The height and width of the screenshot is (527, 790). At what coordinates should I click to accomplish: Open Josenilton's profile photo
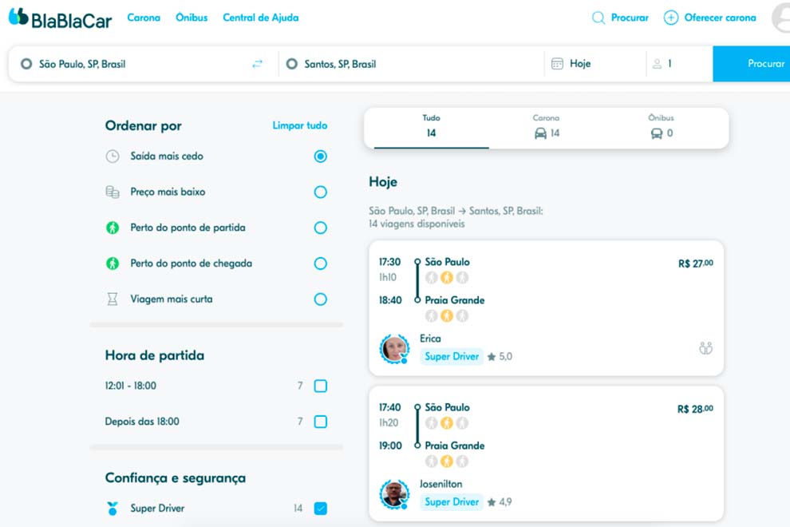394,494
